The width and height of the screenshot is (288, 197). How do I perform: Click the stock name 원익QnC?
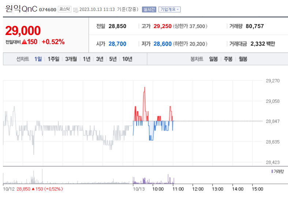click(21, 9)
